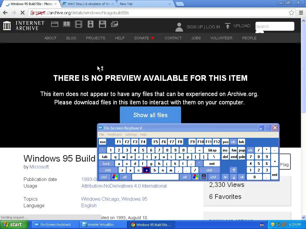Open the Settings menu in On-Screen Keyboard
Image resolution: width=306 pixels, height=229 pixels.
point(131,134)
